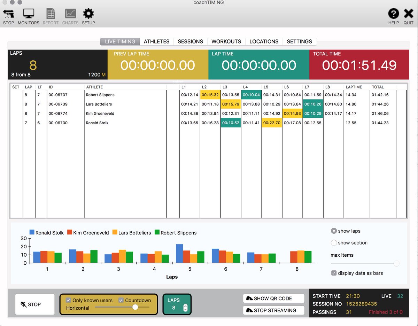Viewport: 418px width, 326px height.
Task: Click highlighted lap time 00:22.70
Action: click(x=272, y=123)
